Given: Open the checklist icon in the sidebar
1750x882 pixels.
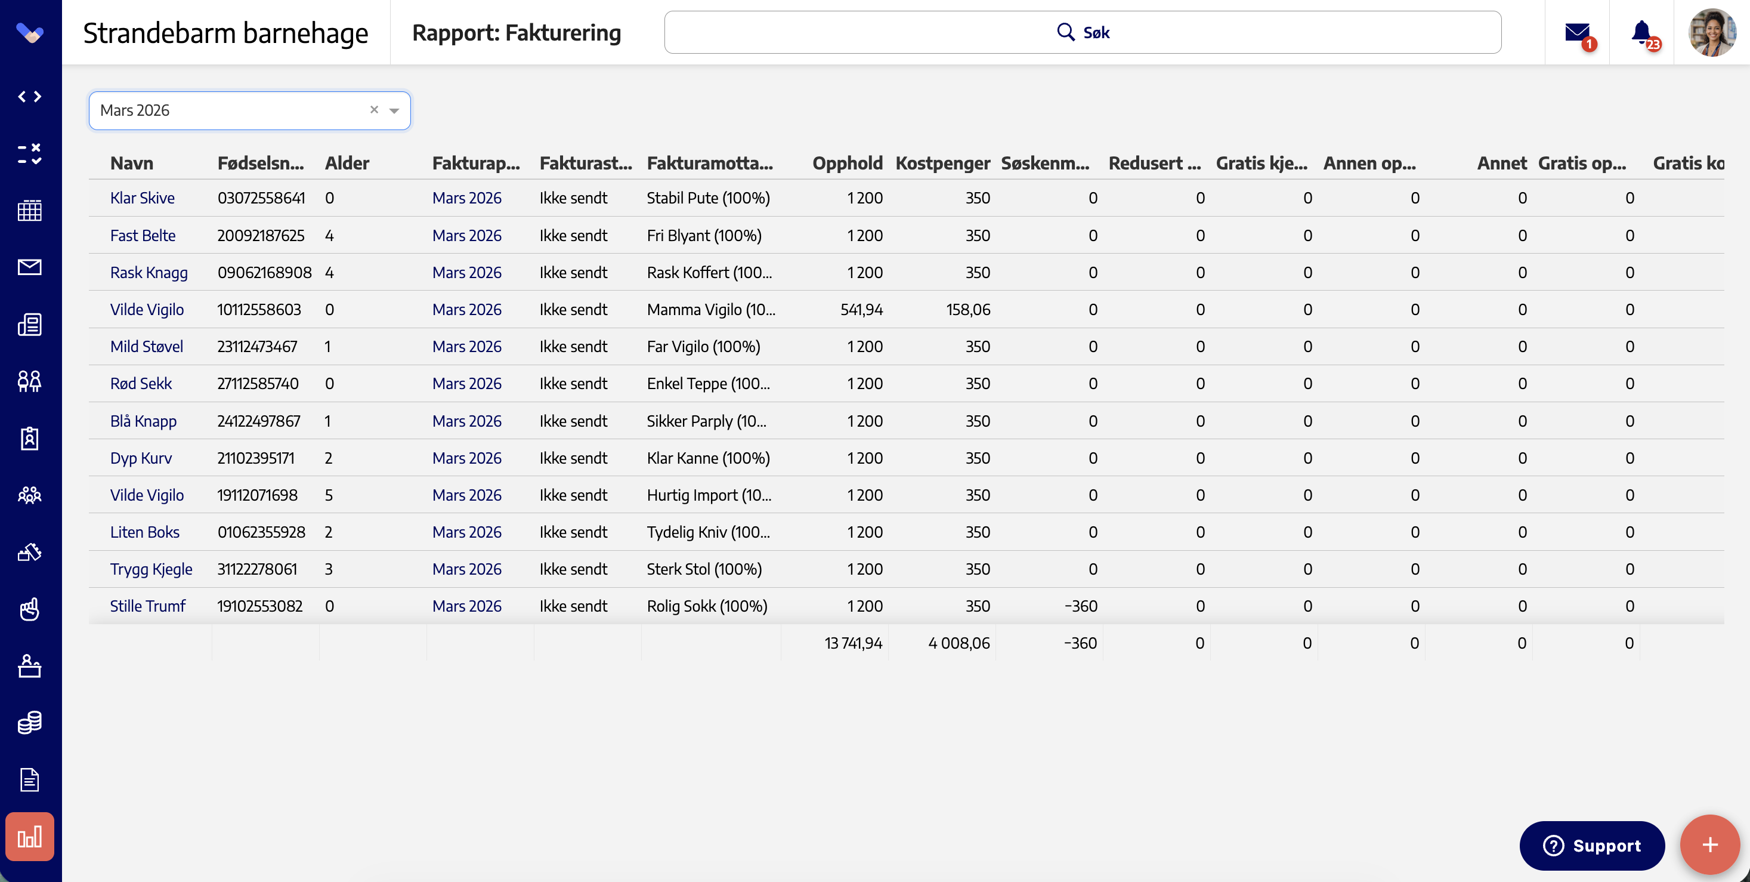Looking at the screenshot, I should pyautogui.click(x=29, y=153).
